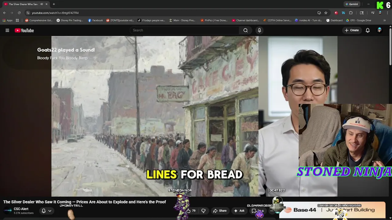
Task: Click the magnifier search button
Action: pyautogui.click(x=246, y=30)
